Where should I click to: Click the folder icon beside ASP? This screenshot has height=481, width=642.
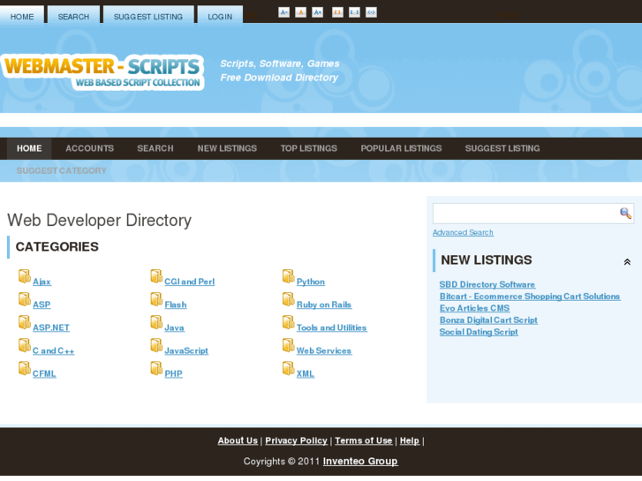(25, 299)
